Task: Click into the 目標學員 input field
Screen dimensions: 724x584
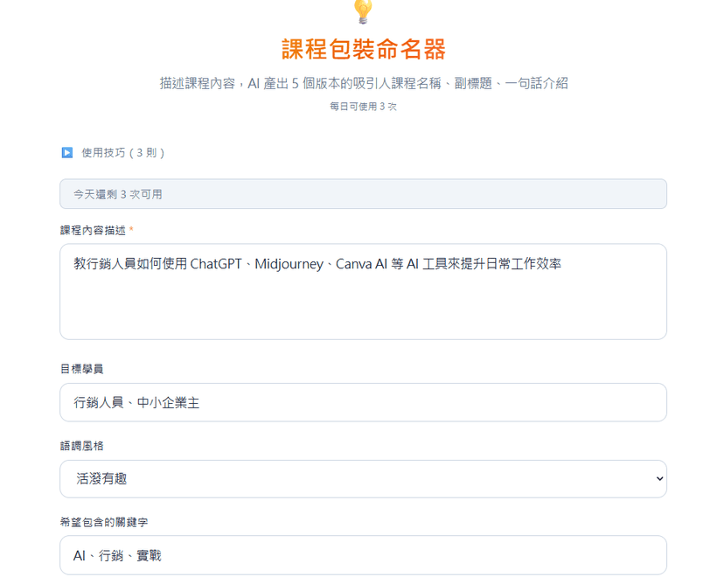Action: (x=363, y=402)
